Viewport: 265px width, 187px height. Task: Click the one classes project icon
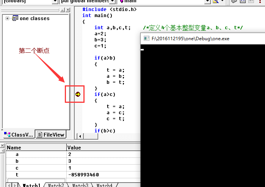[x=15, y=18]
